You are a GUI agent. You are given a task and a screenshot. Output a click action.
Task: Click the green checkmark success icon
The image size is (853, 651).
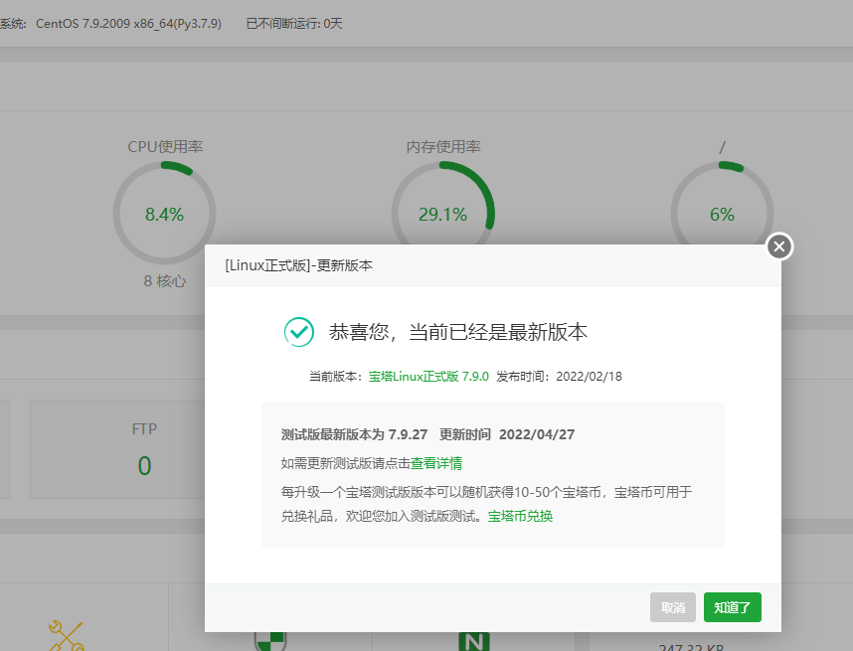tap(298, 332)
